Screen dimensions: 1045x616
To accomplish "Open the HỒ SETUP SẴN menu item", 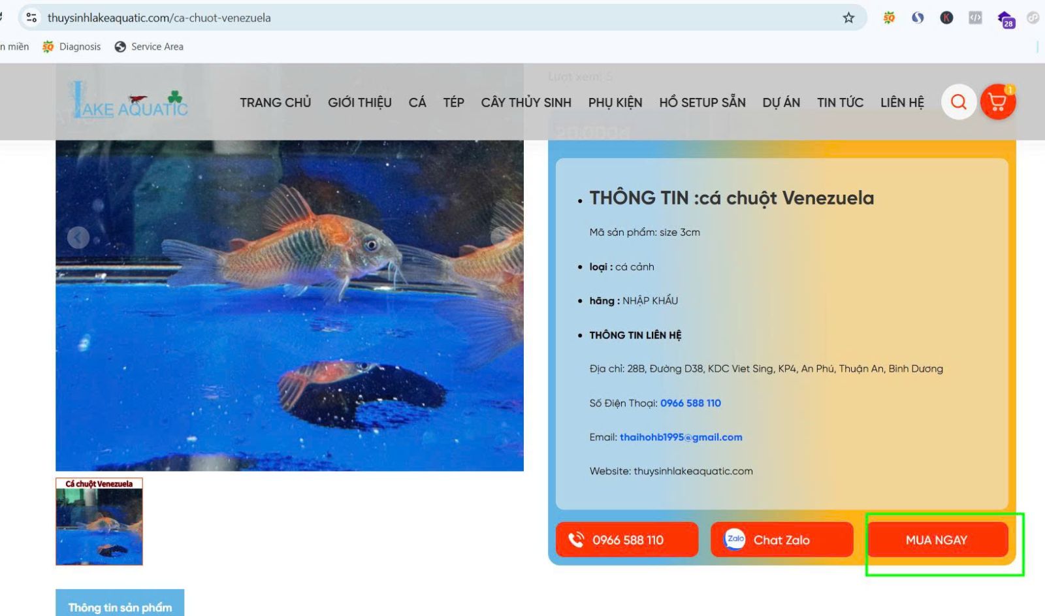I will click(702, 103).
